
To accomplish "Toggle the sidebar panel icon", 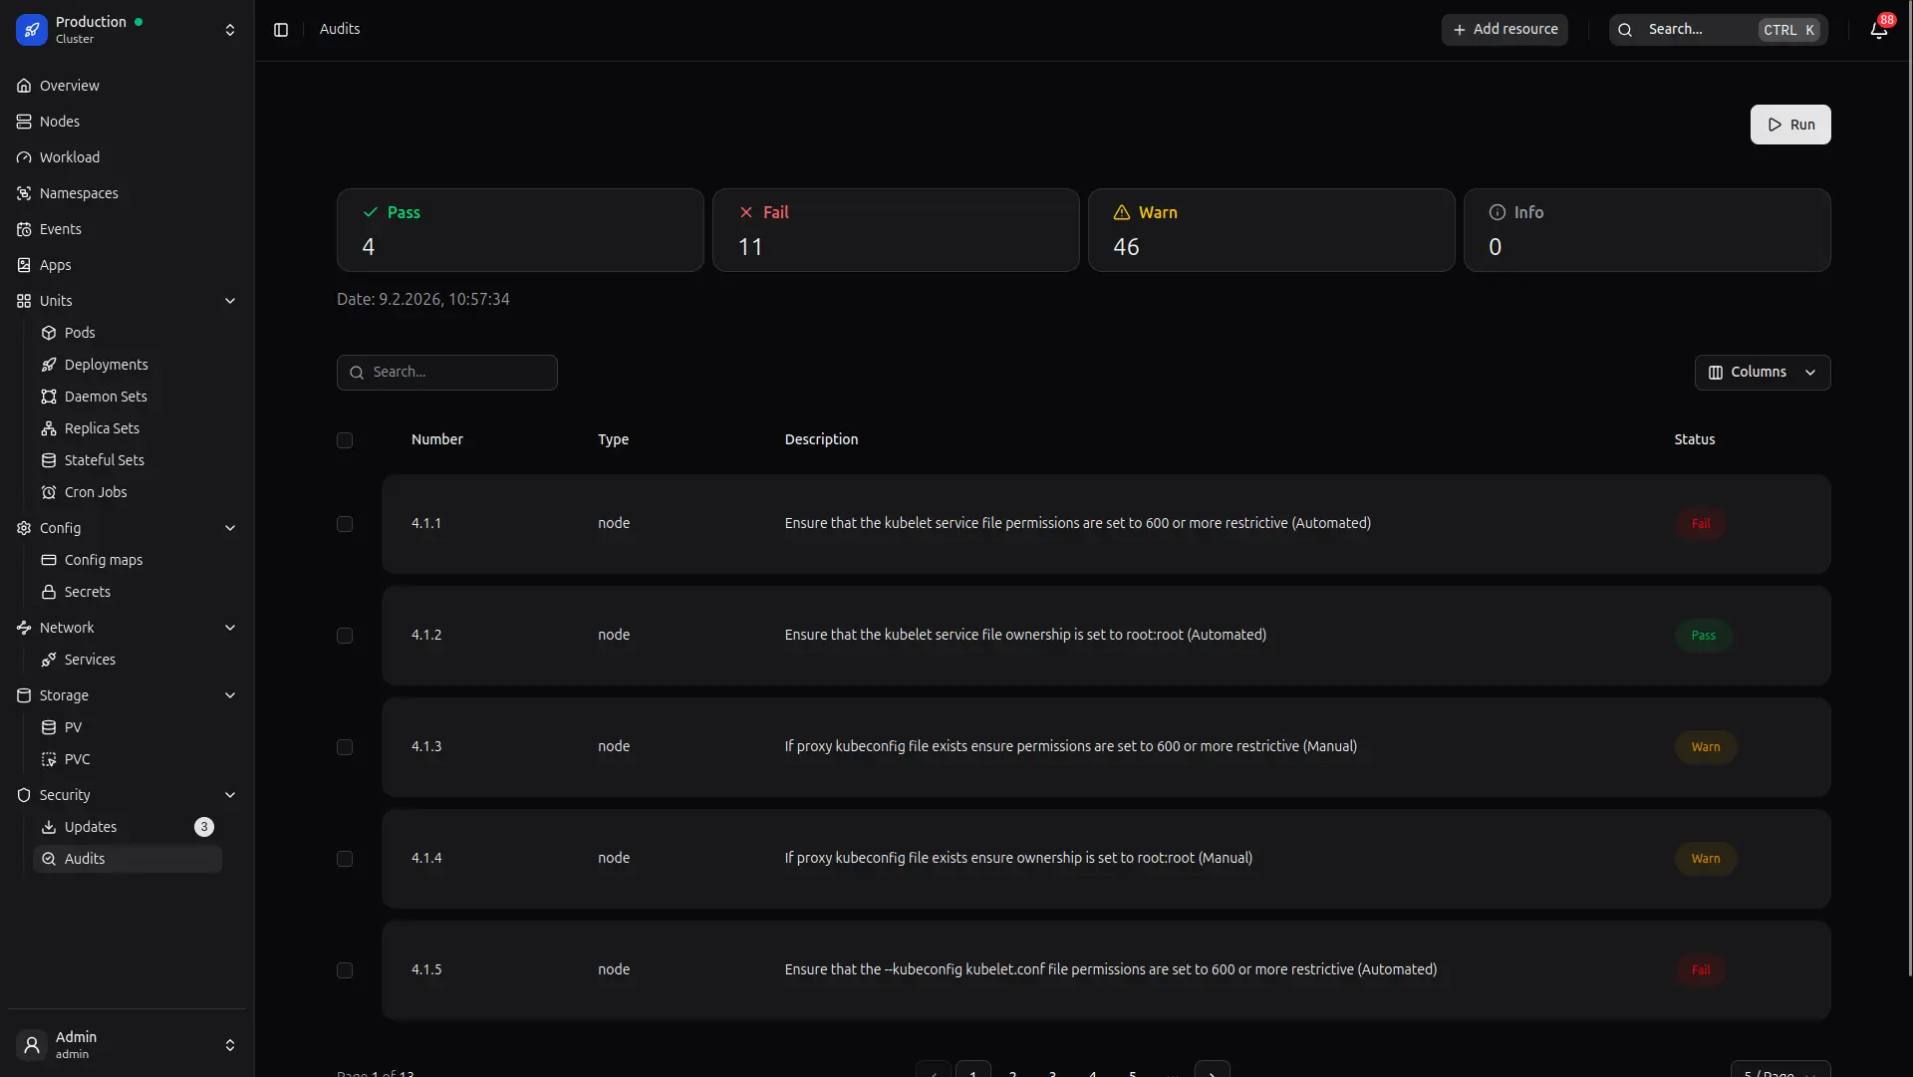I will coord(281,30).
